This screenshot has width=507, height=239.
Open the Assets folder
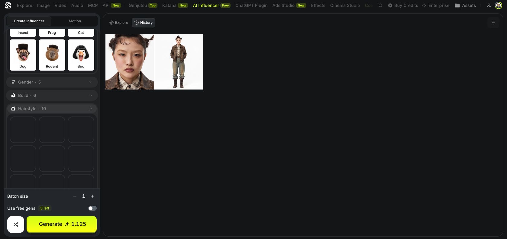[x=465, y=5]
